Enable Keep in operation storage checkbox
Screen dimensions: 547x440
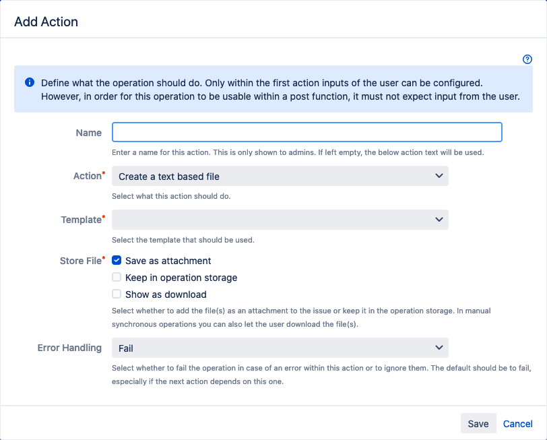point(117,277)
